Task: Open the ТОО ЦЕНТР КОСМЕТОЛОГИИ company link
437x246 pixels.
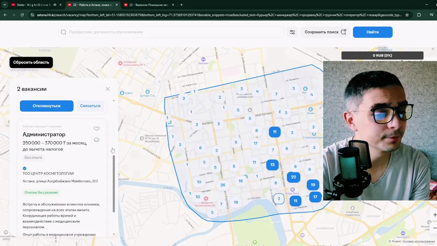Action: [x=48, y=174]
